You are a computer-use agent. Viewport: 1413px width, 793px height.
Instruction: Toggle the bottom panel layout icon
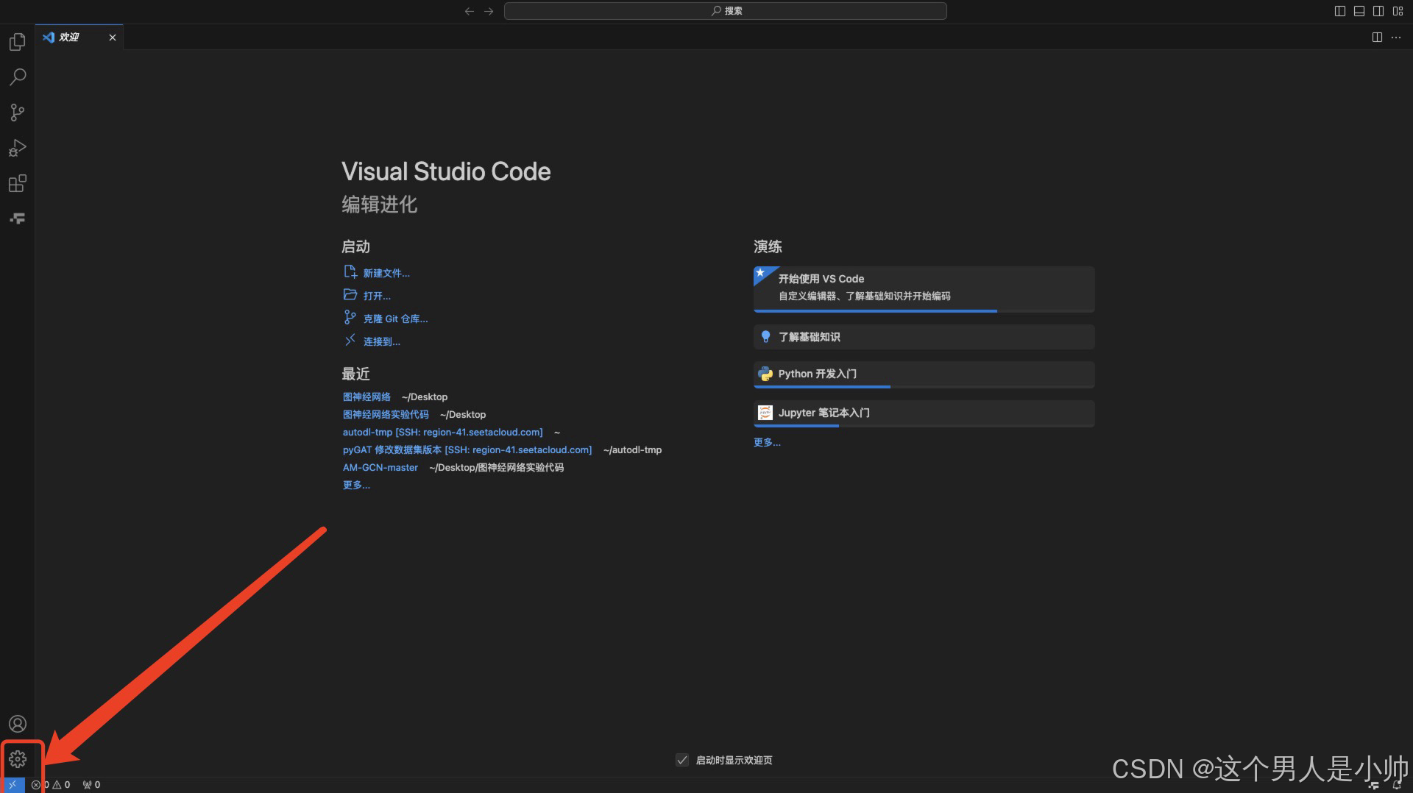point(1359,11)
